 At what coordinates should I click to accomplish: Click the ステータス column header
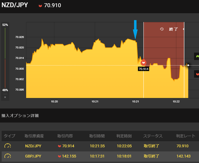[x=153, y=136]
